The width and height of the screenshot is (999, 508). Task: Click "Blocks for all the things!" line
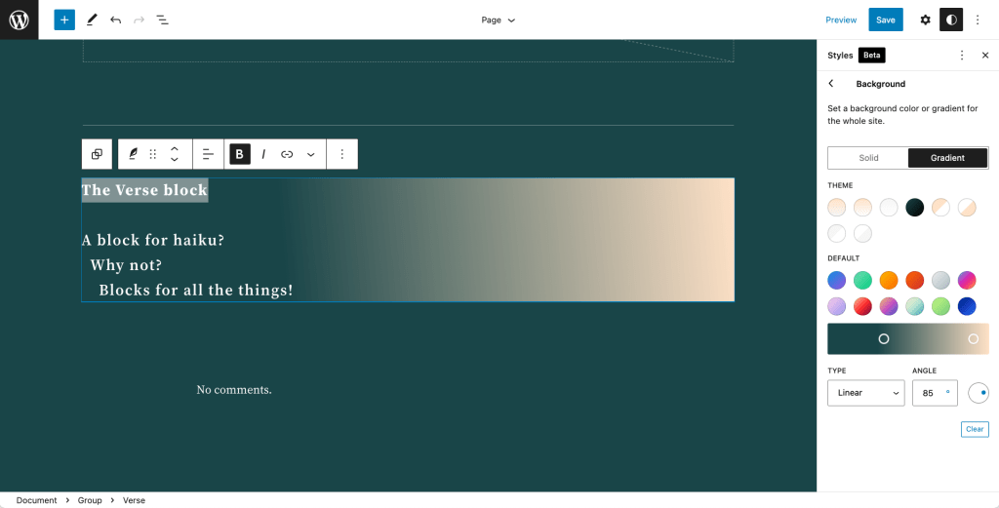point(195,291)
